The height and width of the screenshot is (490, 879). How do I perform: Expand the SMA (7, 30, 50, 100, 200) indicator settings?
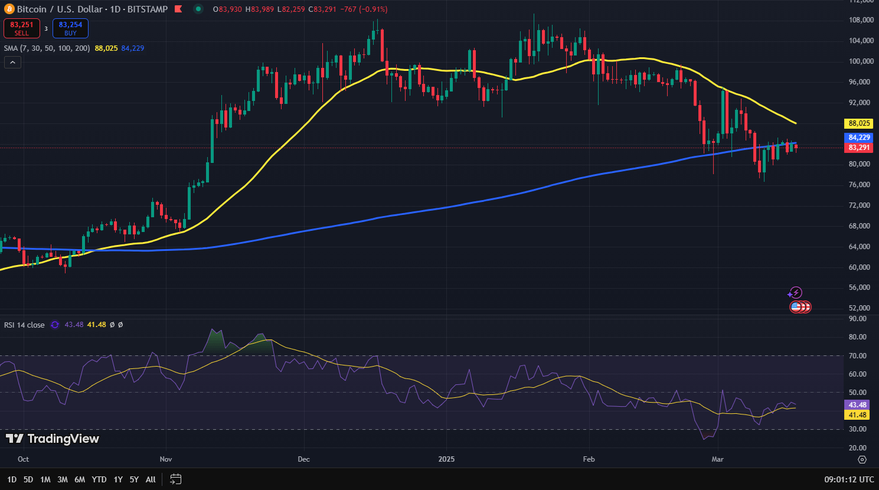(47, 48)
